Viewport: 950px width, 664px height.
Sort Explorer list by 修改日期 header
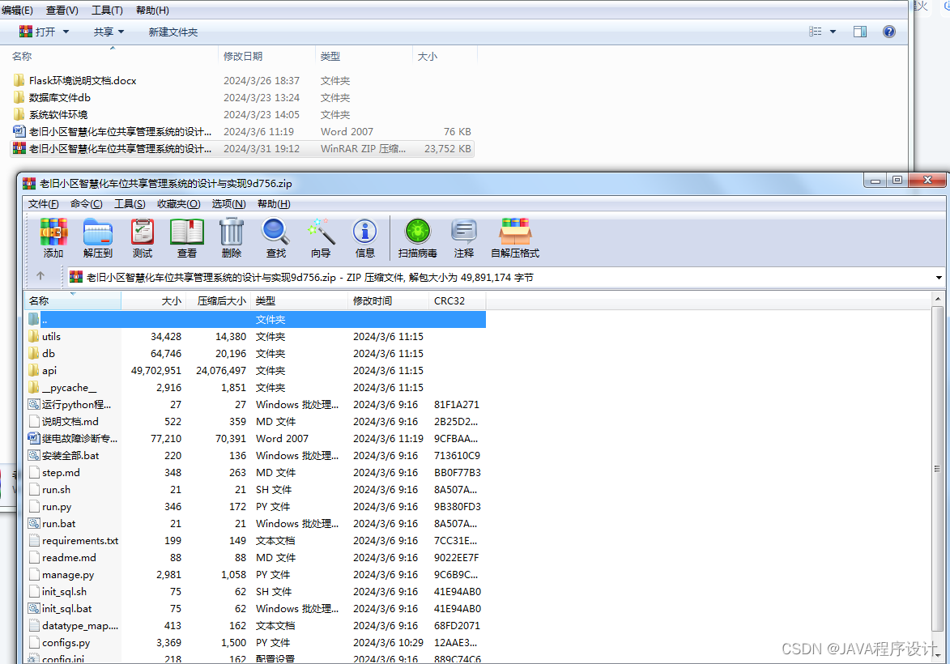[x=266, y=56]
